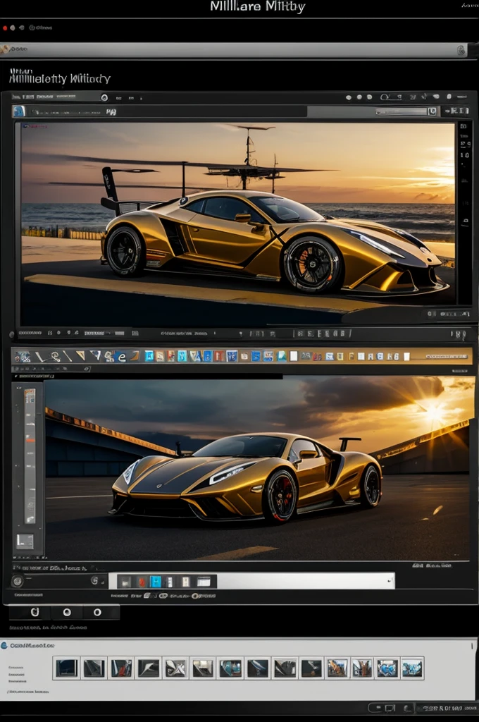Click the middle of three round buttons under the editor
479x722 pixels.
click(x=67, y=612)
